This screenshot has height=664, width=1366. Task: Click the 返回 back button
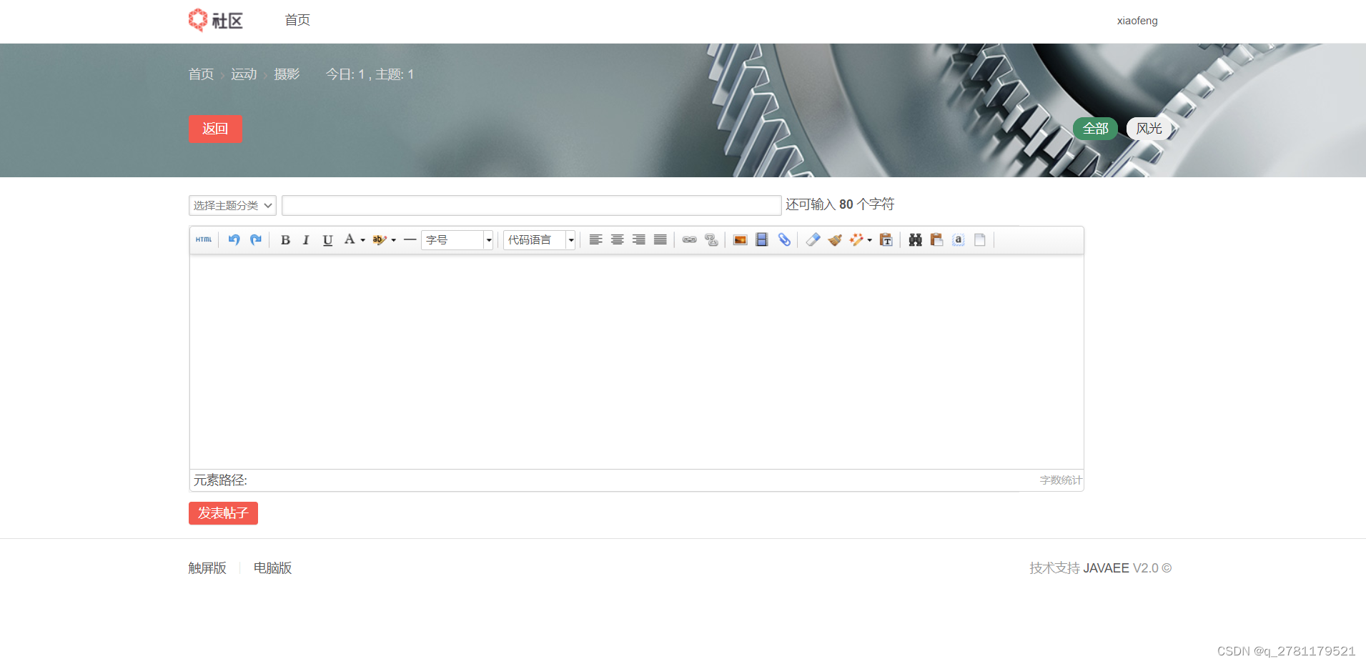pos(215,129)
